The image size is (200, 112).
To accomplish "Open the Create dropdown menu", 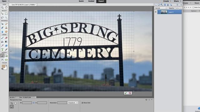I will (167, 1).
